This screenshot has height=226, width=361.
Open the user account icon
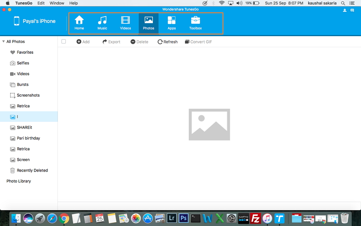344,10
